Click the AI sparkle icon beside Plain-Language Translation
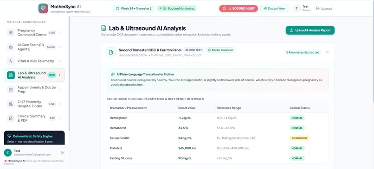 coord(113,74)
